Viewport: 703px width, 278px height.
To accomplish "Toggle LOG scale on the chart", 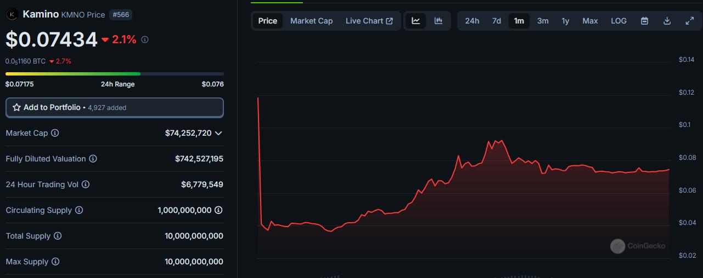I will [618, 21].
